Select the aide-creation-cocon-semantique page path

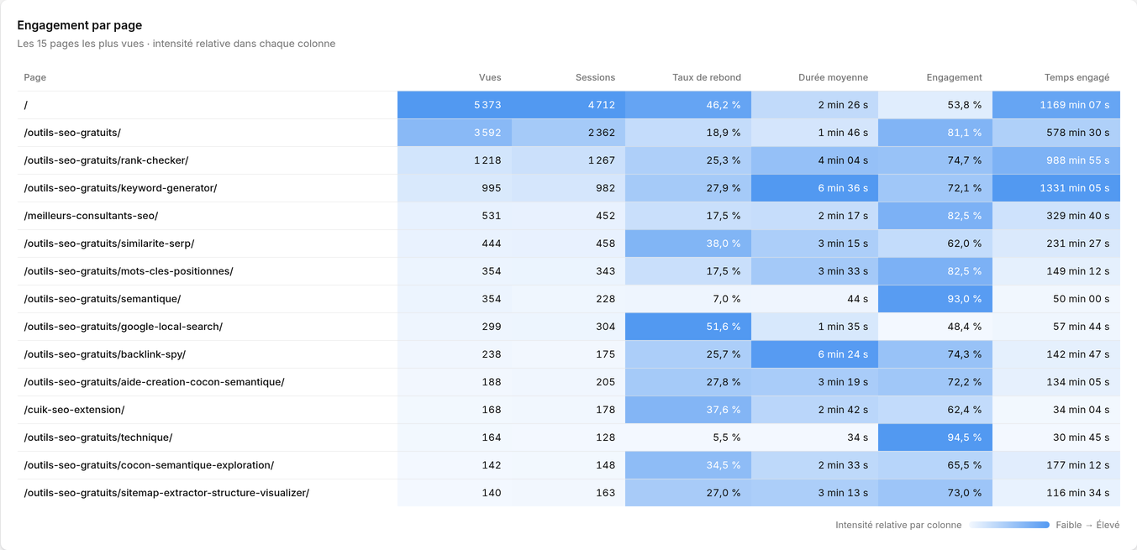[x=154, y=382]
